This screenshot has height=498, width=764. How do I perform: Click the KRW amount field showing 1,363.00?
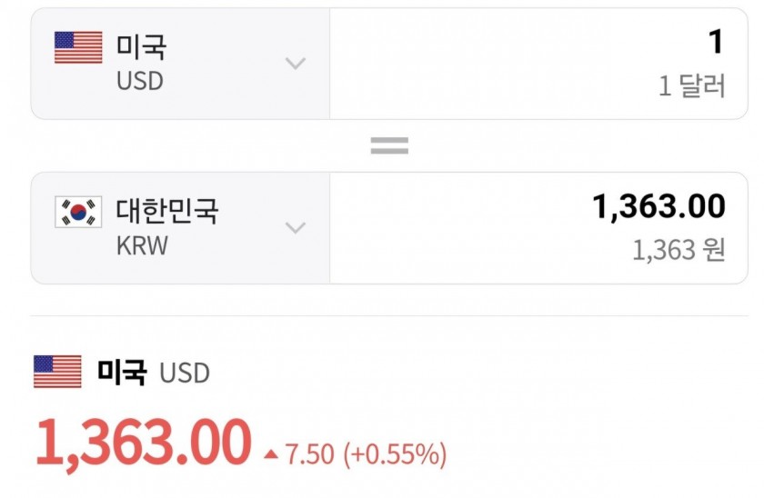point(538,228)
